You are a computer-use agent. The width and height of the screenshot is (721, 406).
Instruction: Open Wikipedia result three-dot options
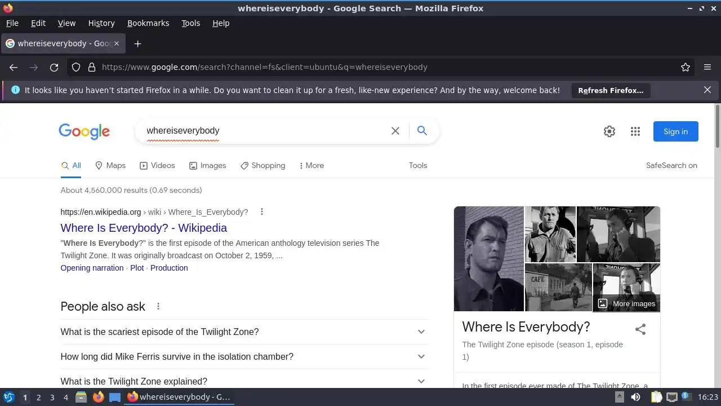tap(262, 212)
